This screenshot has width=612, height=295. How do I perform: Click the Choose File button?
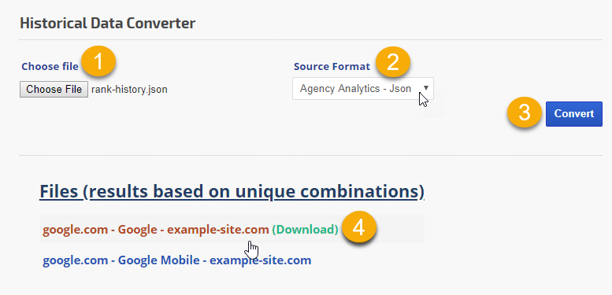(54, 89)
